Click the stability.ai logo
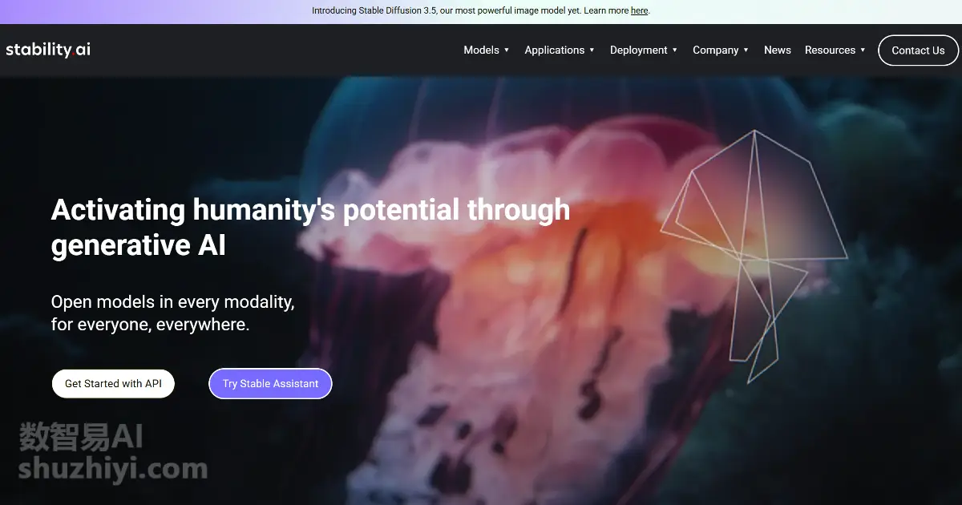Image resolution: width=962 pixels, height=505 pixels. 48,50
